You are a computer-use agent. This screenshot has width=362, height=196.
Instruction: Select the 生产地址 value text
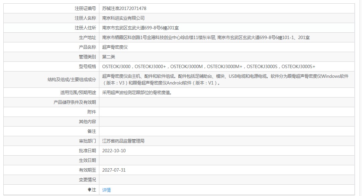pos(206,37)
